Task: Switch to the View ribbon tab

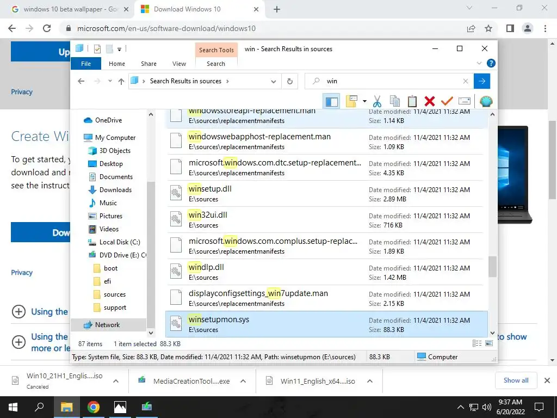Action: [x=179, y=64]
